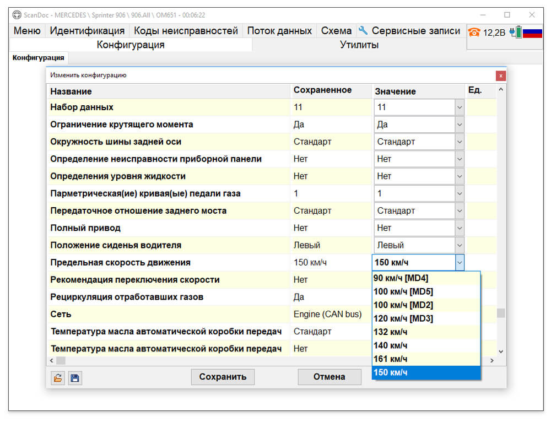Select the 140 км/ч option
551x422 pixels.
[x=426, y=345]
